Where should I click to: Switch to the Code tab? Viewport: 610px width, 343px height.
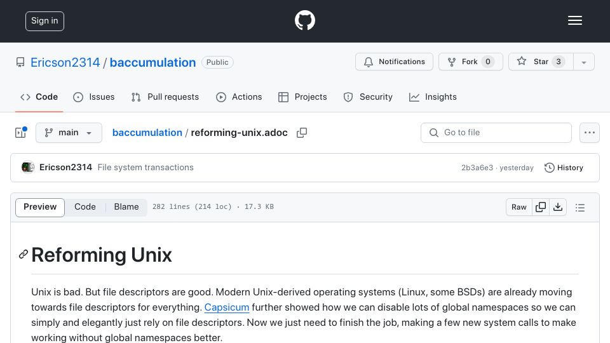pyautogui.click(x=39, y=97)
